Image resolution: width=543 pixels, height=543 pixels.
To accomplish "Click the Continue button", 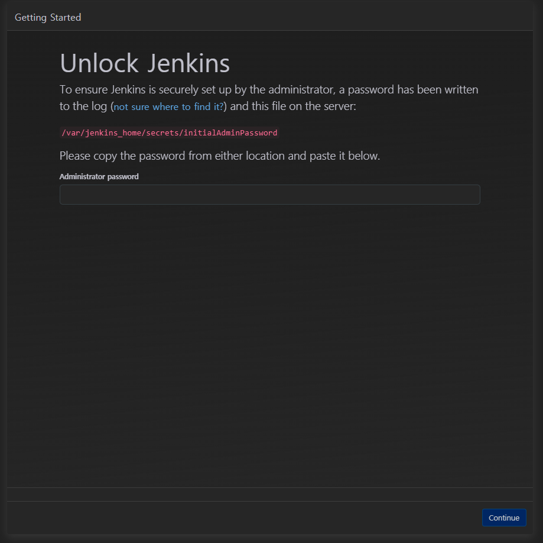I will click(504, 518).
